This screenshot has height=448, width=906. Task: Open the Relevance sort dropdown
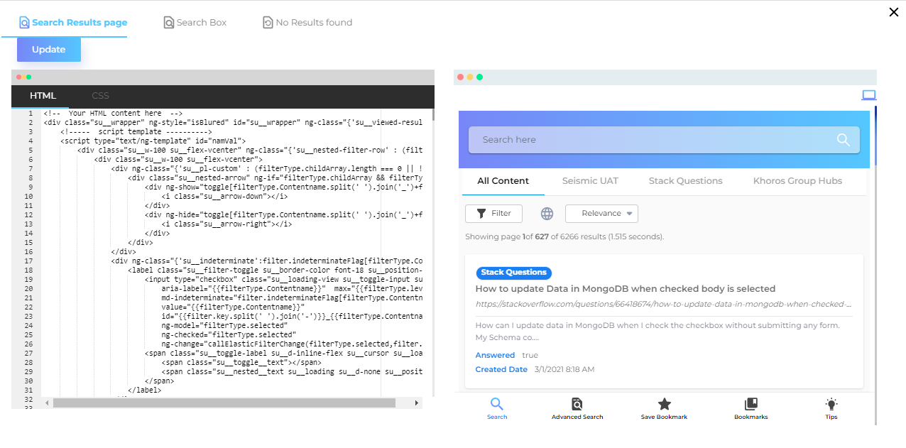[x=601, y=214]
